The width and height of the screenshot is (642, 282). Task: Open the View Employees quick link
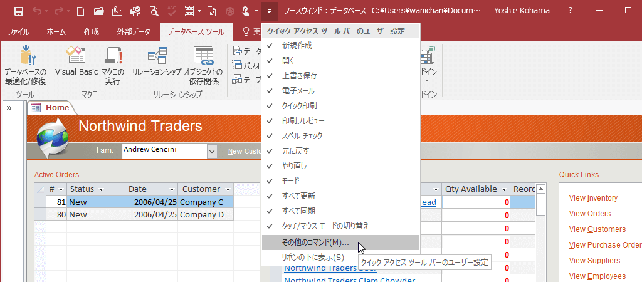coord(597,276)
